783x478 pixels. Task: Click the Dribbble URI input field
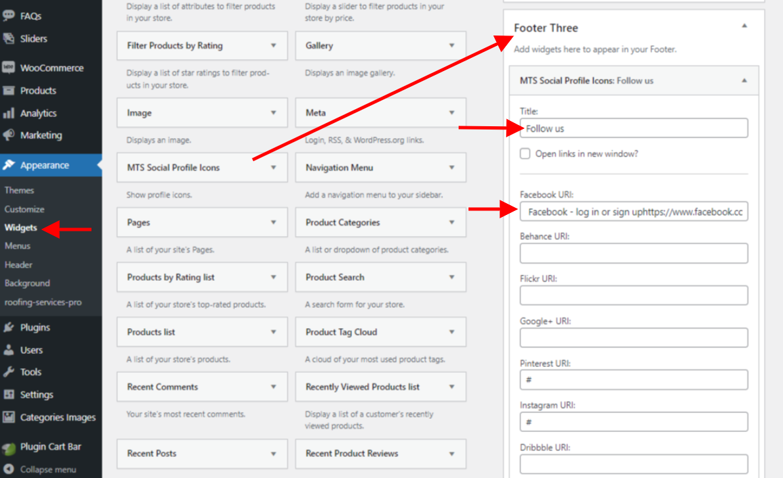point(634,464)
